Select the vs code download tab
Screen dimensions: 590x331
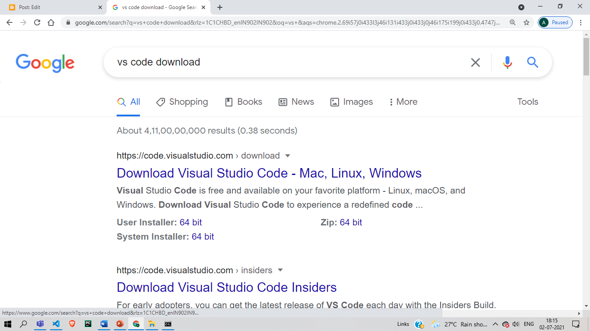159,7
